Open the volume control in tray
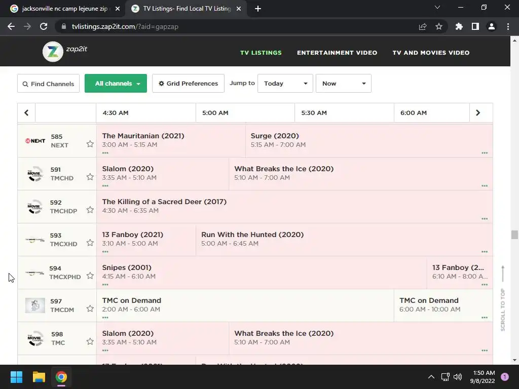Viewport: 519px width, 389px height. pos(458,377)
